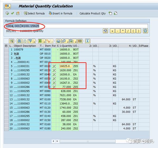The height and width of the screenshot is (148, 158).
Task: Open the Subtotals dropdown arrow
Action: pos(52,41)
